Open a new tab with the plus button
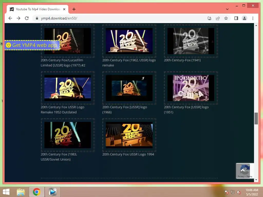This screenshot has width=263, height=197. (74, 9)
